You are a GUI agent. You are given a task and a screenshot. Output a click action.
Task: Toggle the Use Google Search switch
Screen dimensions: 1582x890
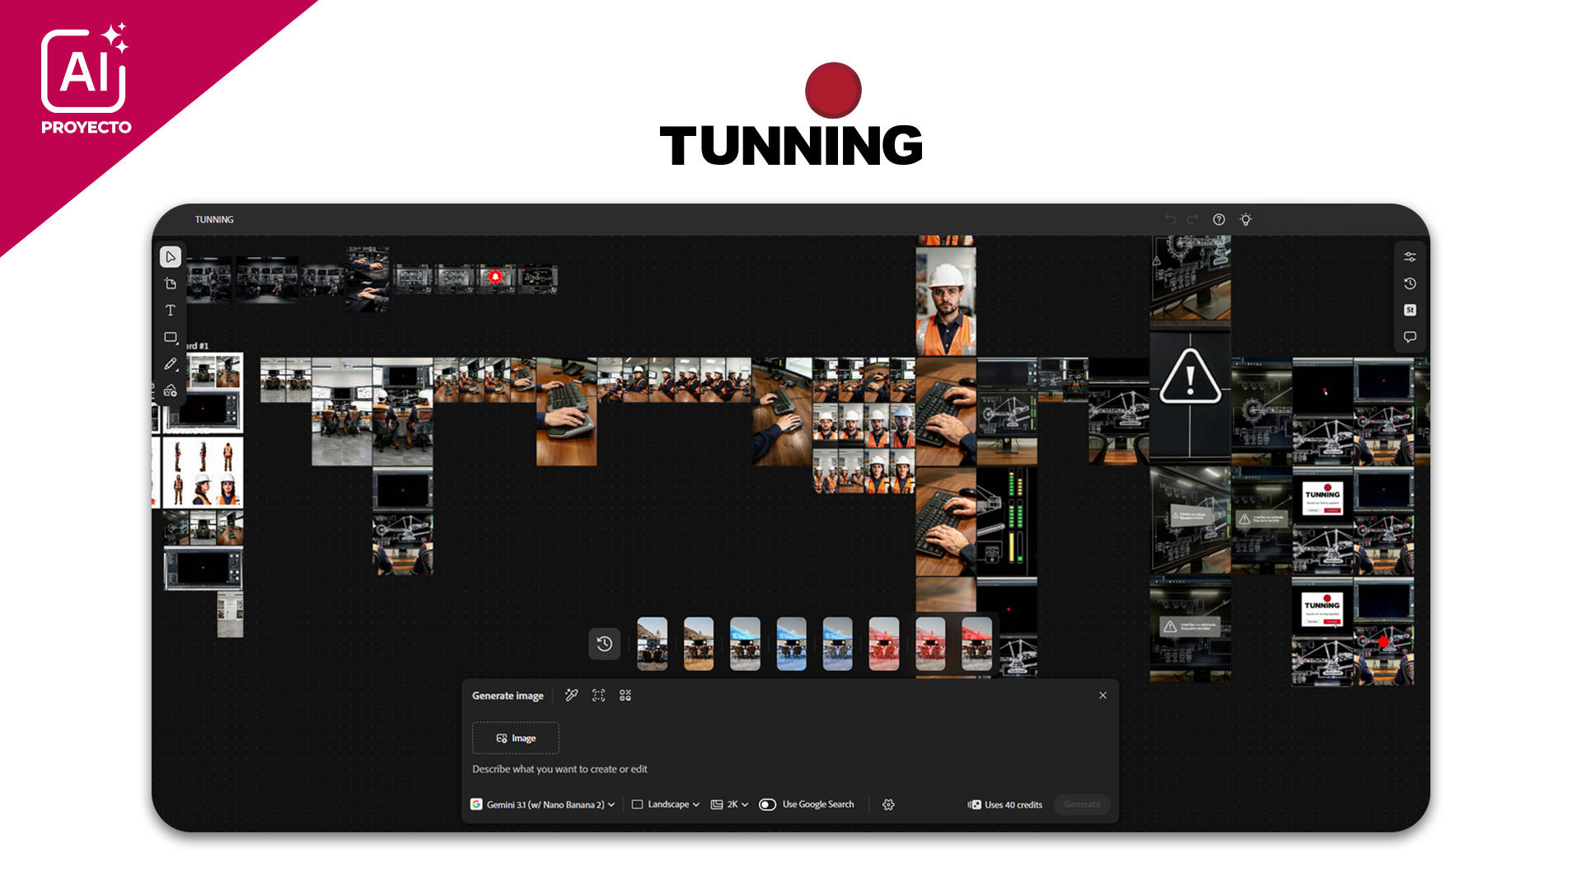click(x=767, y=804)
